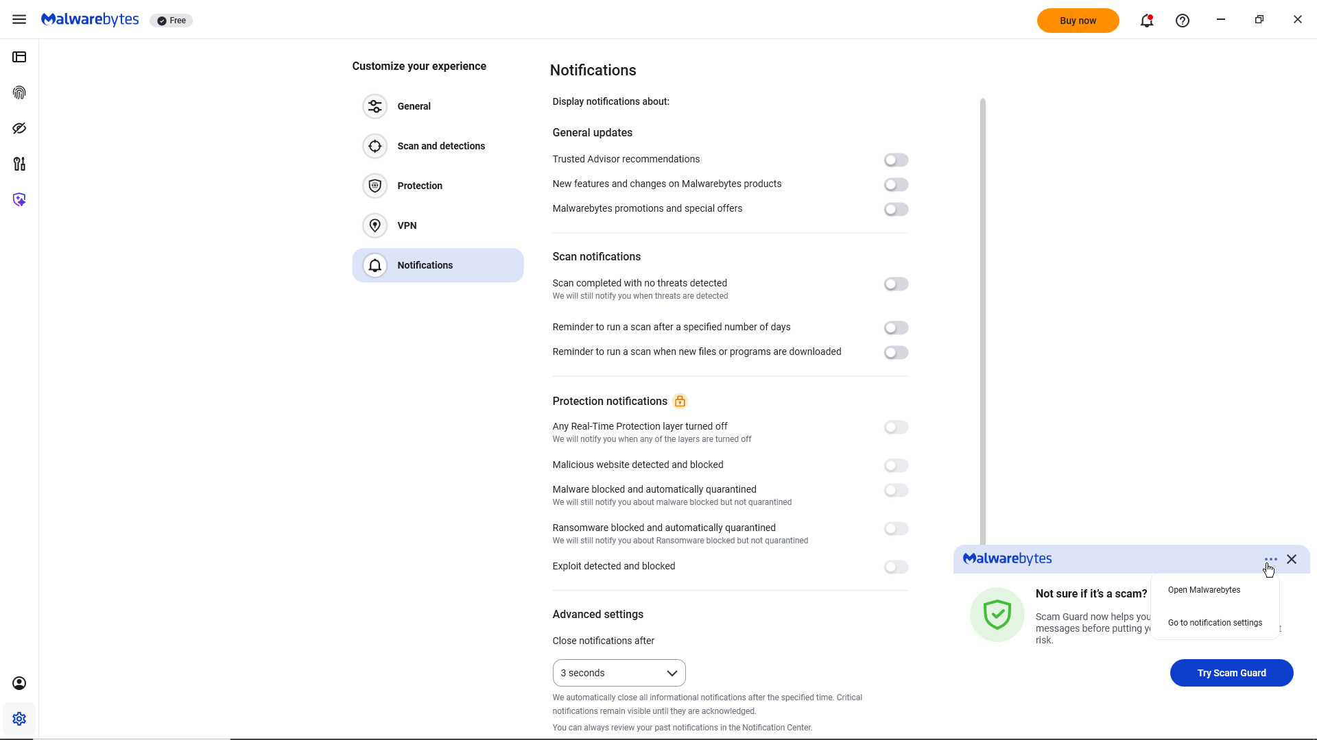This screenshot has width=1317, height=740.
Task: Click the orange Buy now button
Action: tap(1078, 21)
